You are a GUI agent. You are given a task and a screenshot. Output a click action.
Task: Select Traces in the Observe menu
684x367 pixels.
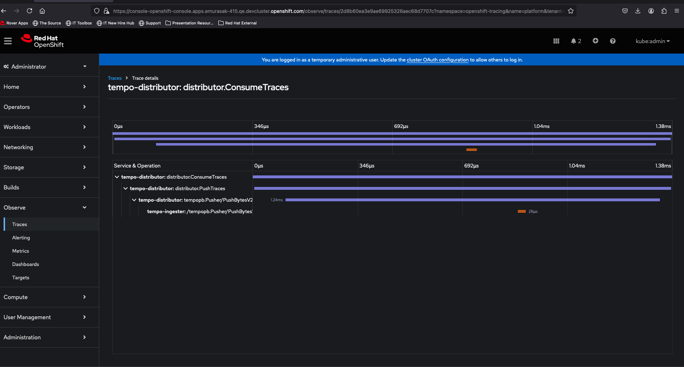coord(51,224)
